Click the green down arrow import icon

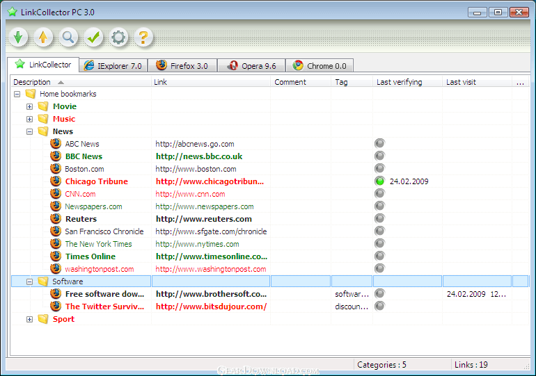[18, 38]
